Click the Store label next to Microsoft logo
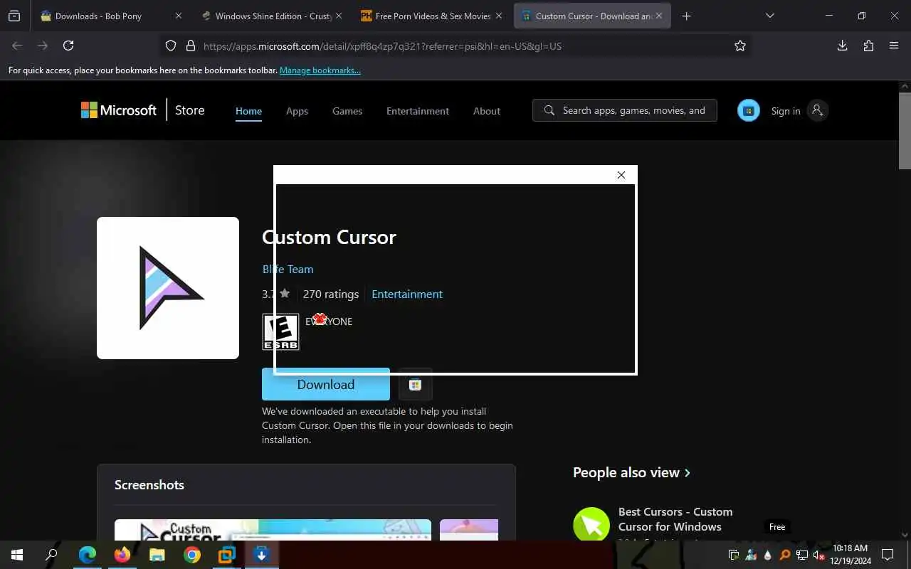911x569 pixels. [x=190, y=110]
